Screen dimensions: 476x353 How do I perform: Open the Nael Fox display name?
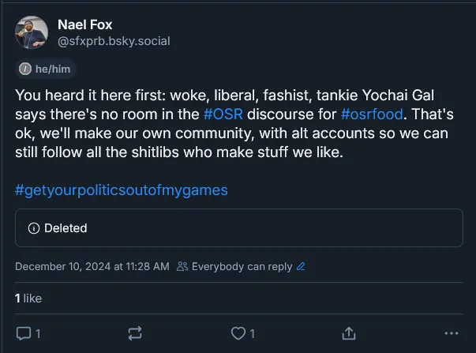(x=83, y=24)
